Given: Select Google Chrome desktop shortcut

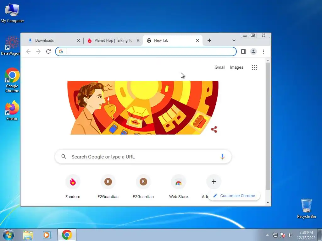Looking at the screenshot, I should click(x=12, y=80).
